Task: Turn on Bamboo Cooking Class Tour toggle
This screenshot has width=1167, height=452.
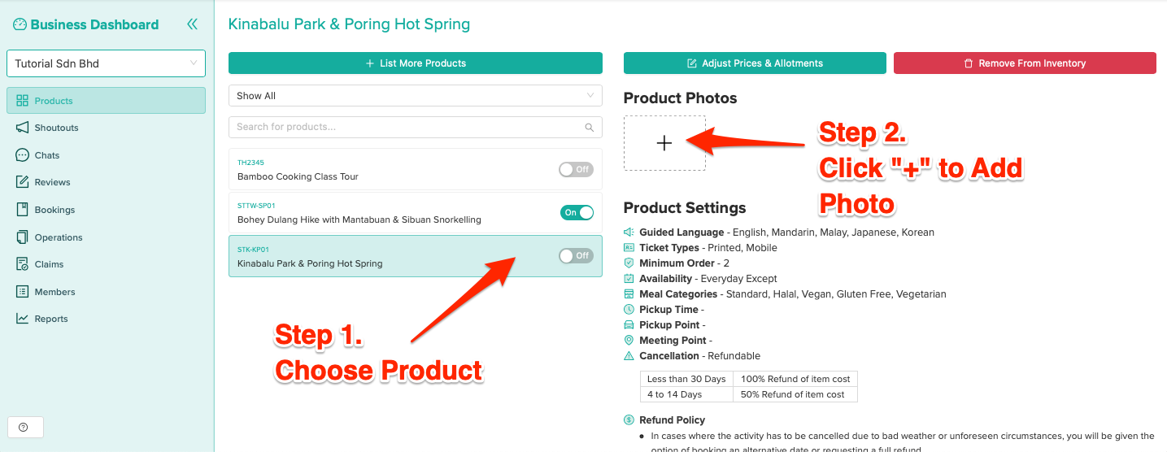Action: pyautogui.click(x=576, y=169)
